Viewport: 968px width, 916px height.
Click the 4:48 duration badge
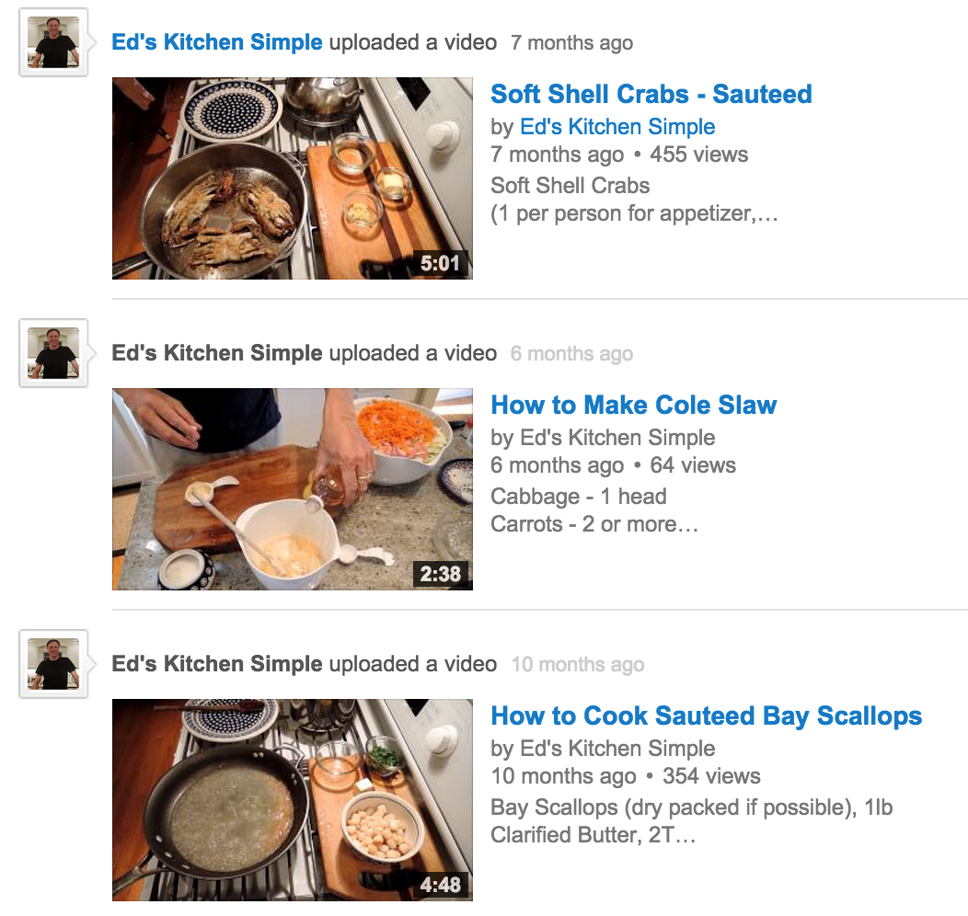[440, 885]
